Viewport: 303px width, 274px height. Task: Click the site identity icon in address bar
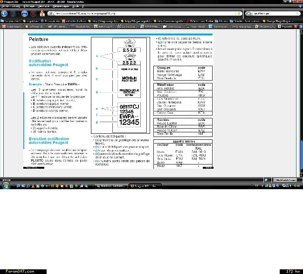pos(51,14)
